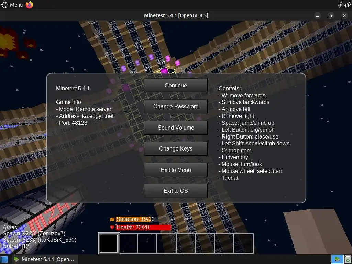The width and height of the screenshot is (352, 264).
Task: Minimize the Minetest window
Action: [317, 16]
